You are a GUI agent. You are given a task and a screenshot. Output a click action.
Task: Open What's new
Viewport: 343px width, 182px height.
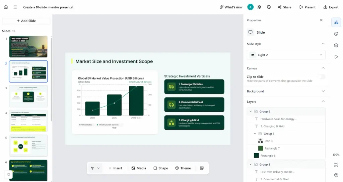pyautogui.click(x=231, y=7)
